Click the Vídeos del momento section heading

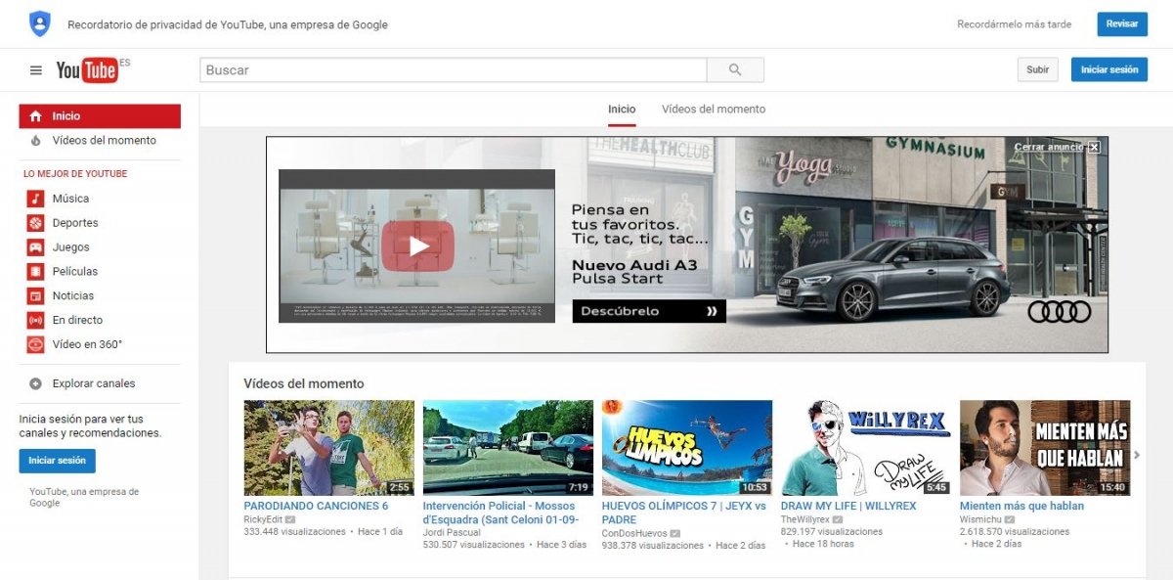pos(304,383)
